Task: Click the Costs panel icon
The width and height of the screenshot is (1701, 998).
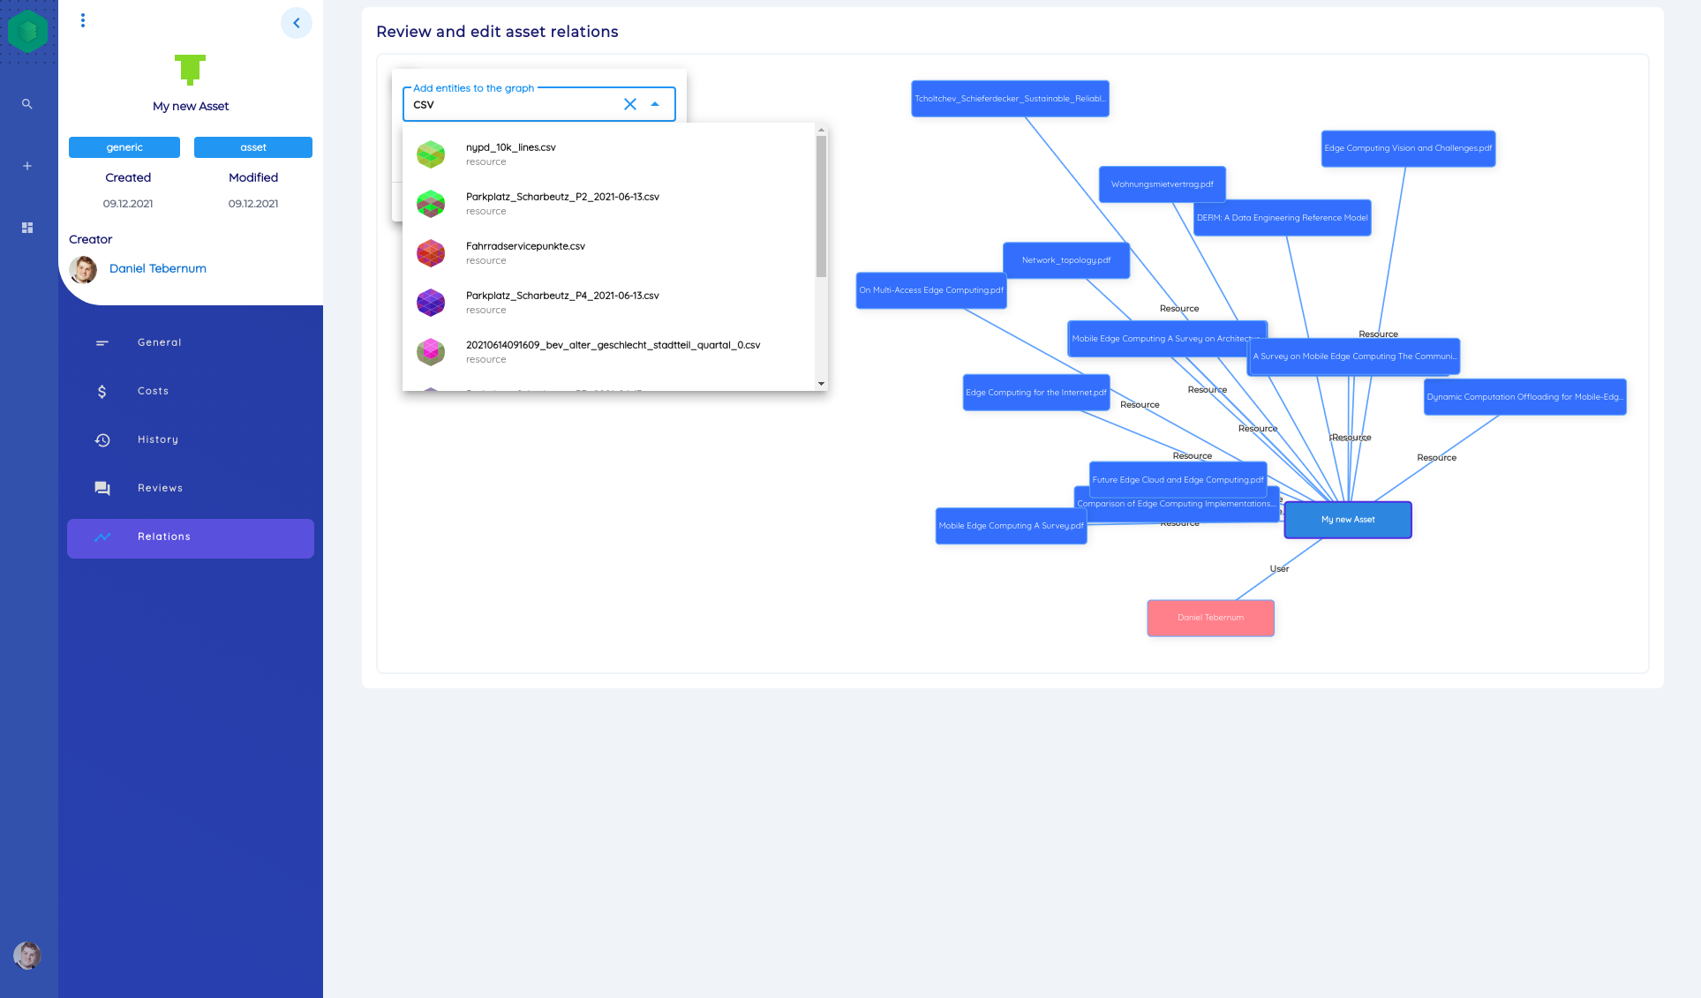Action: pyautogui.click(x=102, y=390)
